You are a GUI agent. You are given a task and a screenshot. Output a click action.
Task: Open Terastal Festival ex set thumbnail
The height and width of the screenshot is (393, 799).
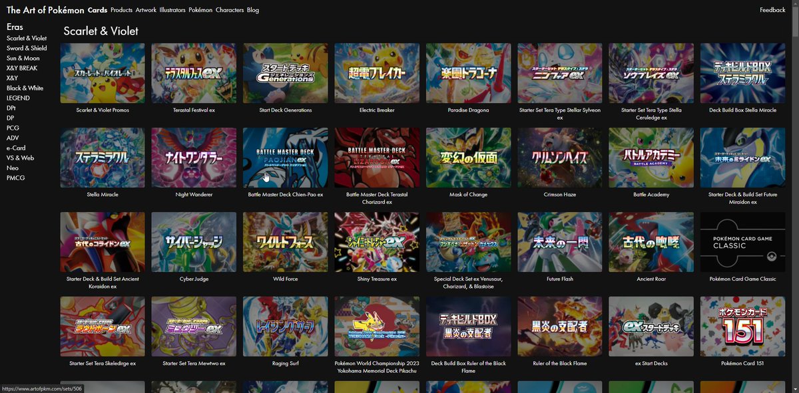click(x=194, y=73)
